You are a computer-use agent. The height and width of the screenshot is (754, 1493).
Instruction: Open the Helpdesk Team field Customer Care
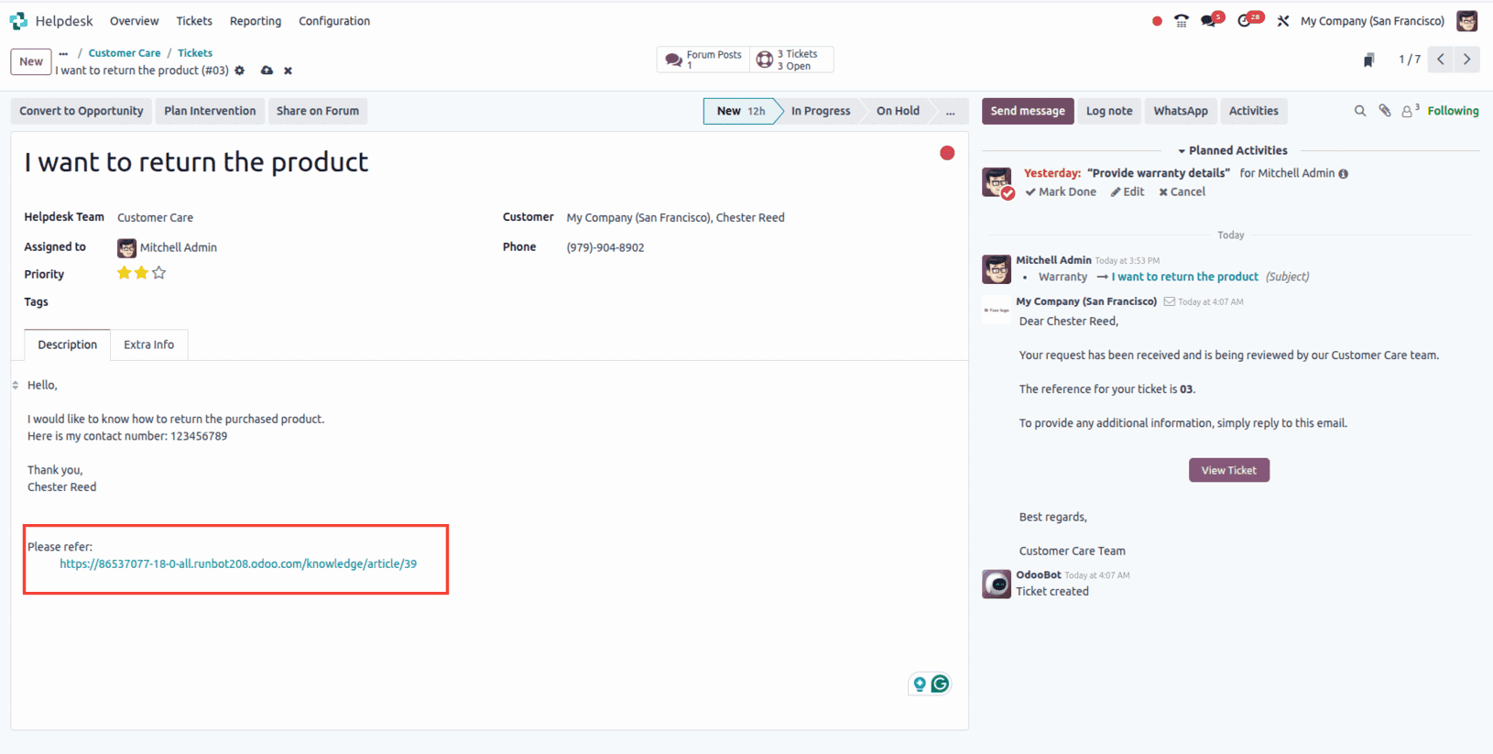coord(155,218)
